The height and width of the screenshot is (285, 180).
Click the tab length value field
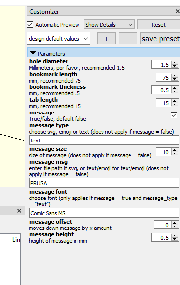[x=164, y=103]
